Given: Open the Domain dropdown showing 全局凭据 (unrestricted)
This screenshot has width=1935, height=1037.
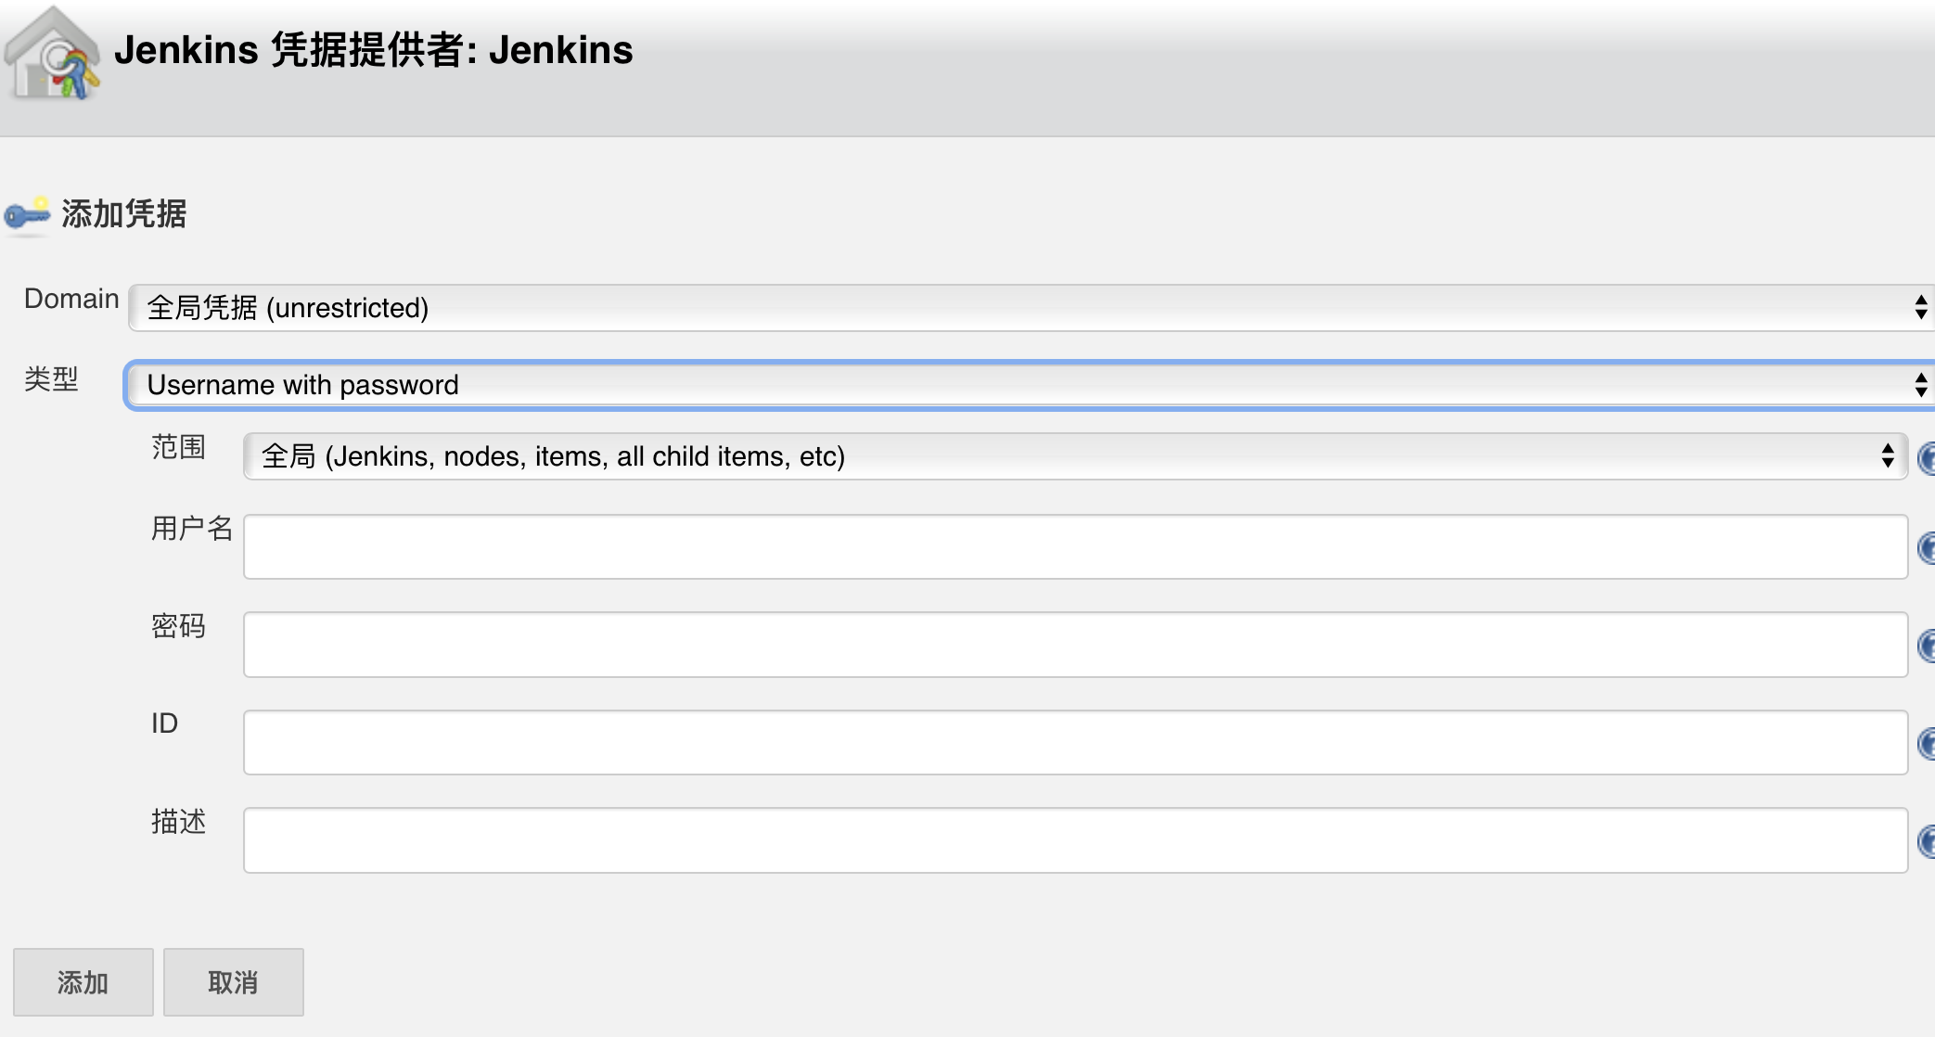Looking at the screenshot, I should (x=1030, y=308).
